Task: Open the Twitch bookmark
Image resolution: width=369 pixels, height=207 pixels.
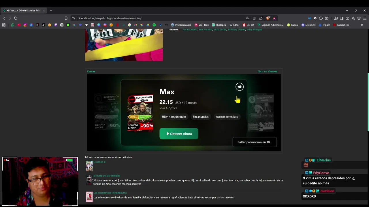Action: click(x=56, y=25)
